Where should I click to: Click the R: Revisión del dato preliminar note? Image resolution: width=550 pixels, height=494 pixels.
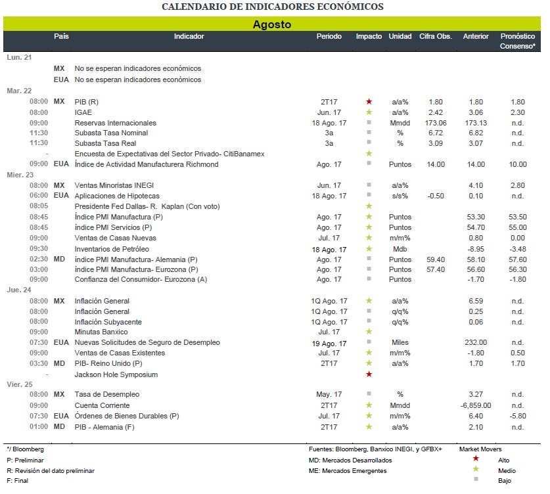[x=51, y=471]
